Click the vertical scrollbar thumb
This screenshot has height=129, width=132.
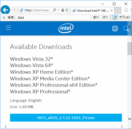click(x=130, y=49)
